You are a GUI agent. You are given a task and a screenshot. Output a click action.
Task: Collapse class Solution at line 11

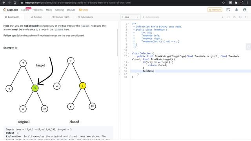pyautogui.click(x=128, y=53)
